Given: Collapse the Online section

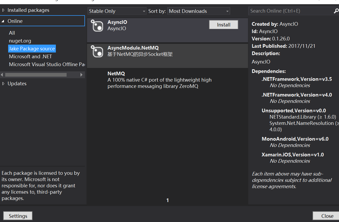Looking at the screenshot, I should [3, 21].
